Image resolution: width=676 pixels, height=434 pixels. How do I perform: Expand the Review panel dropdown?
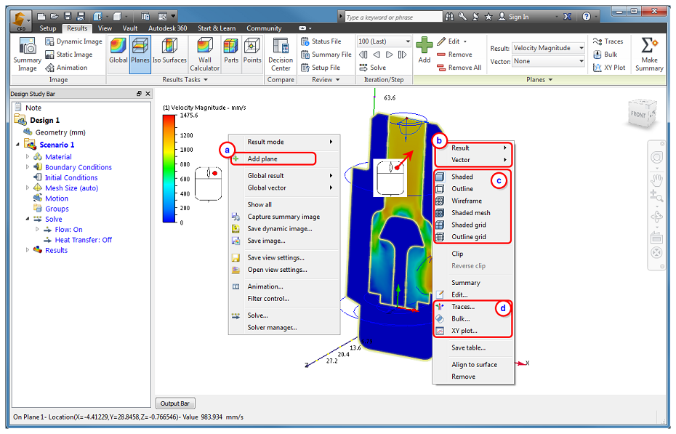[326, 80]
